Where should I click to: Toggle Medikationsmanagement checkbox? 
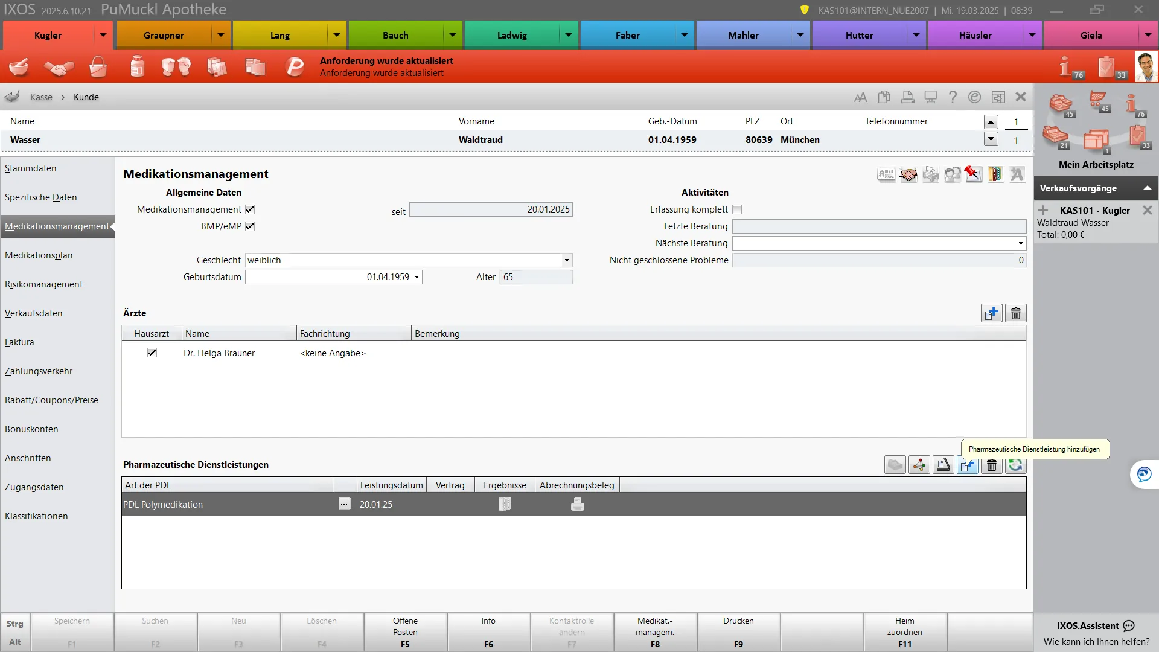point(250,209)
